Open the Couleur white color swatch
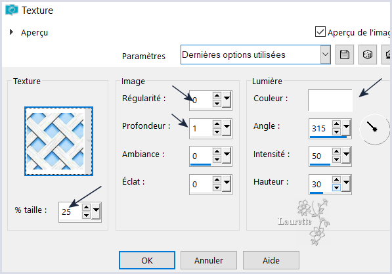The image size is (392, 274). (330, 101)
